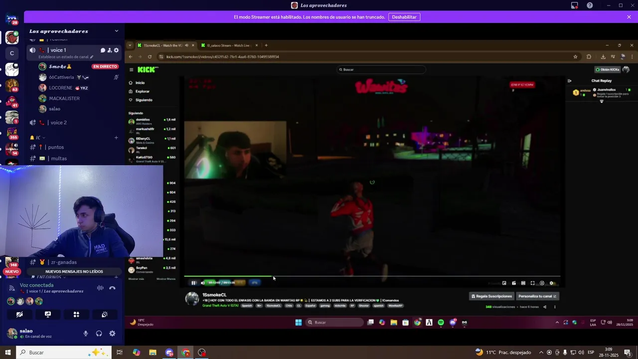Open Kick video player settings gear

[x=551, y=283]
